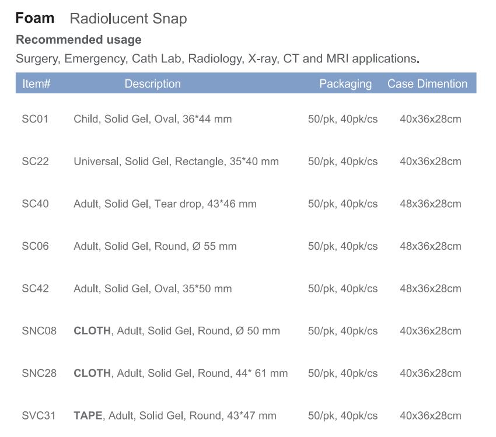Click the Tear drop 43*46 mm description
The image size is (496, 437).
[x=165, y=204]
